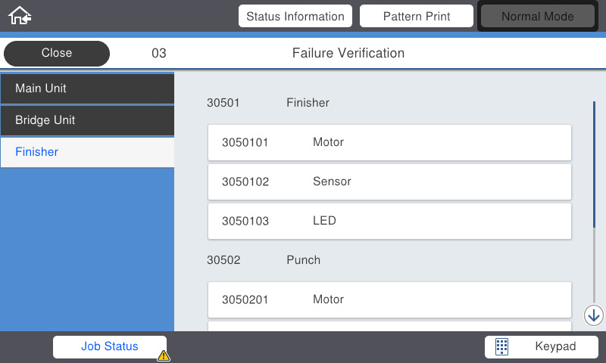606x363 pixels.
Task: Click the scroll down arrow icon
Action: coord(593,315)
